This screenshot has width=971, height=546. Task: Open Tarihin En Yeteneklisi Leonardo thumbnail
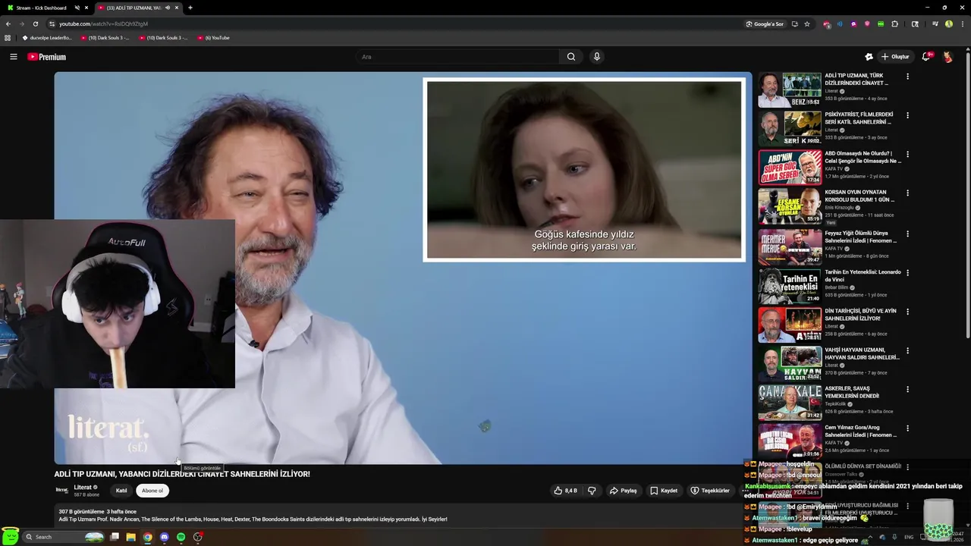[790, 285]
